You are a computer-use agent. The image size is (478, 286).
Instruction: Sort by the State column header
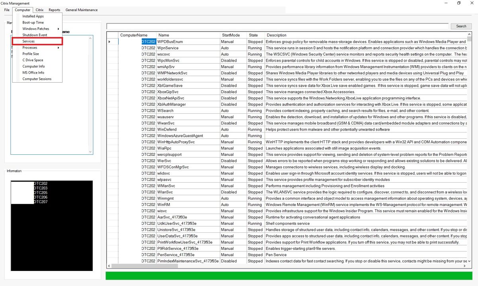point(253,35)
